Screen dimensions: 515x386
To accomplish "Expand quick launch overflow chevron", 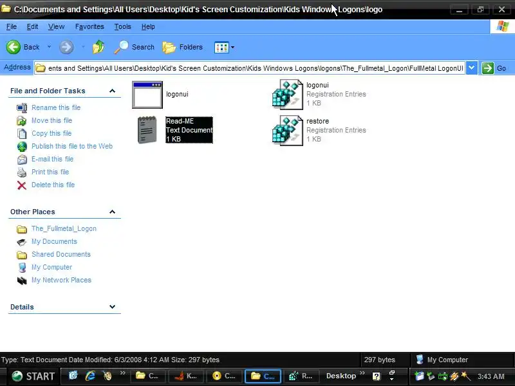I will [123, 373].
